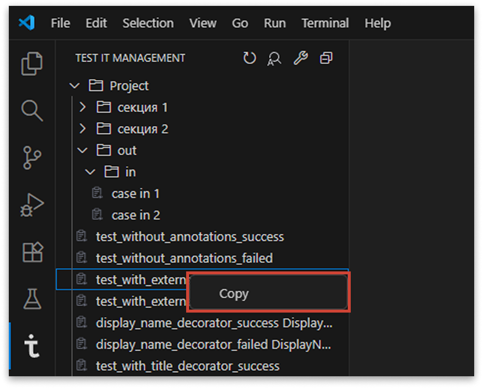The height and width of the screenshot is (389, 483).
Task: Open the Testing flask view
Action: coord(32,299)
